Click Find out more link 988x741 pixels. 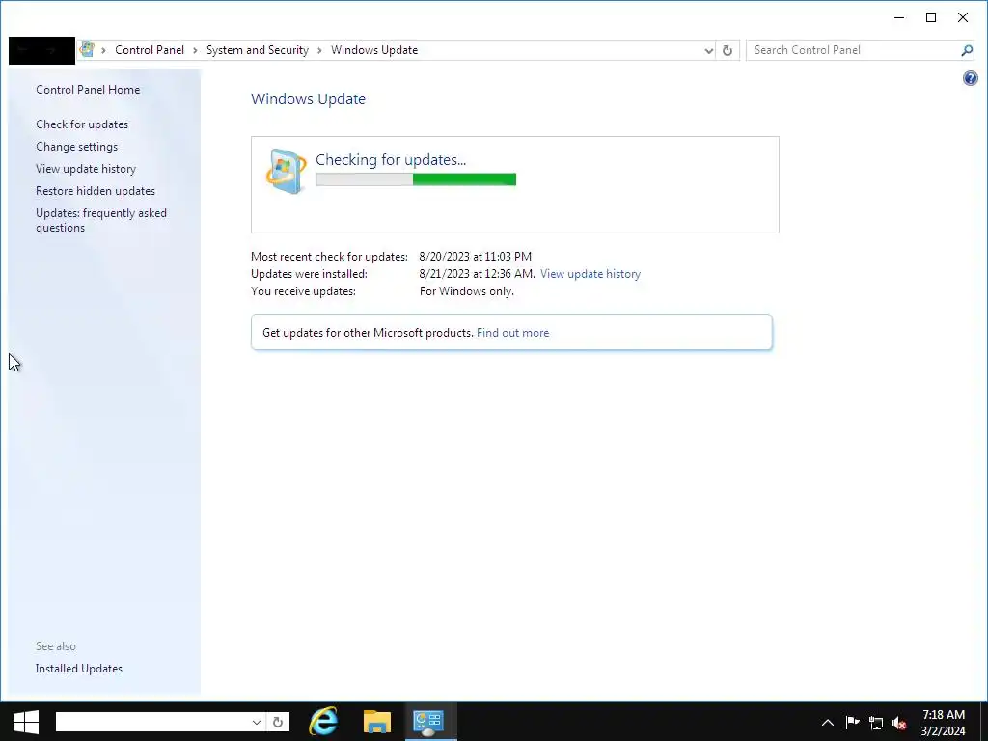[x=513, y=333]
